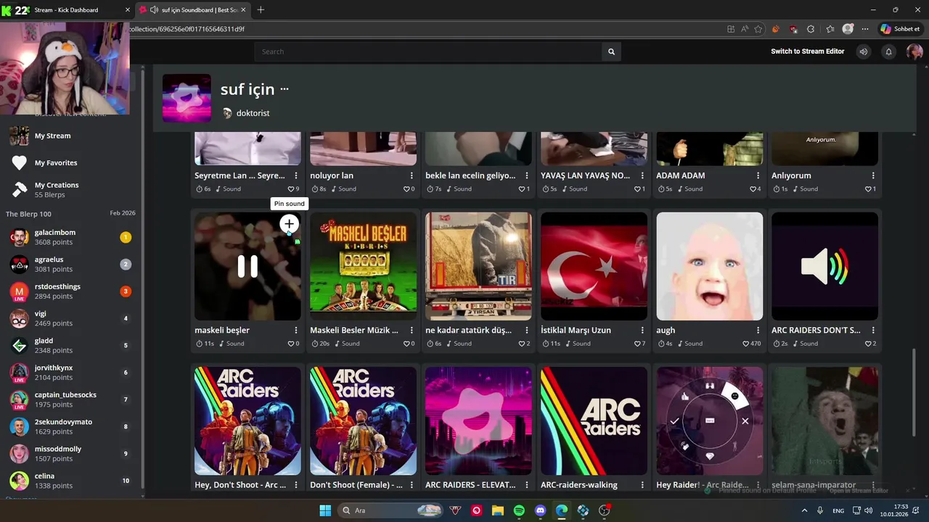The width and height of the screenshot is (929, 522).
Task: Click Switch to Stream Editor
Action: (x=808, y=51)
